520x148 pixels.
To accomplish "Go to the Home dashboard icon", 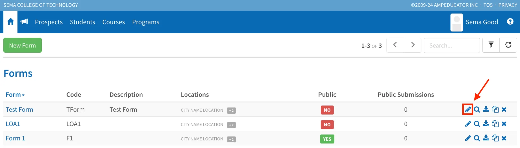I will pos(10,22).
